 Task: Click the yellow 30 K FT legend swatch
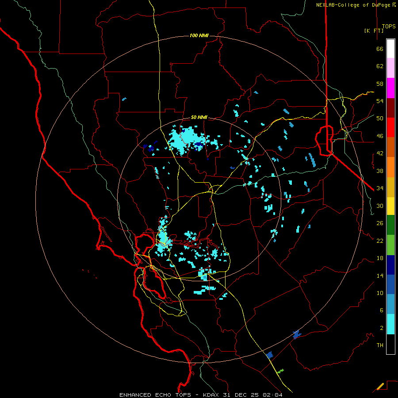coord(390,206)
